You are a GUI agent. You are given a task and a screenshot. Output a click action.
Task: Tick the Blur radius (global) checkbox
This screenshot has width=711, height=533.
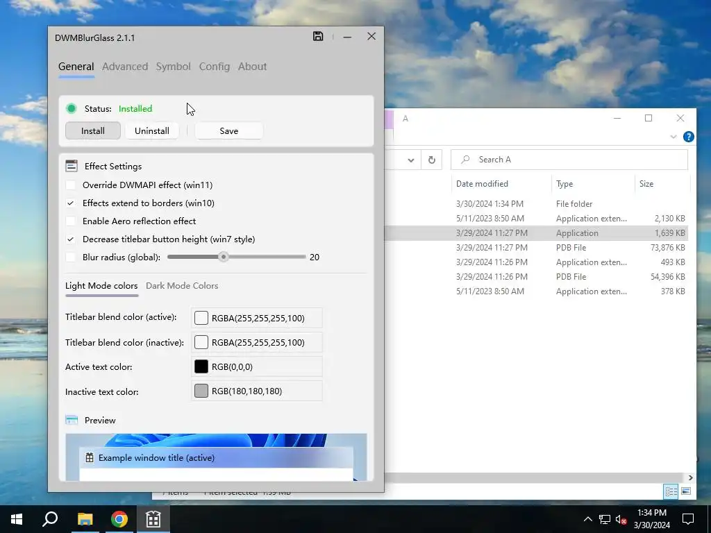pos(70,257)
